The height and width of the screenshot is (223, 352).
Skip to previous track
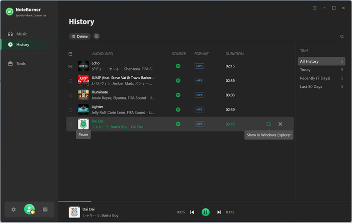click(x=192, y=212)
